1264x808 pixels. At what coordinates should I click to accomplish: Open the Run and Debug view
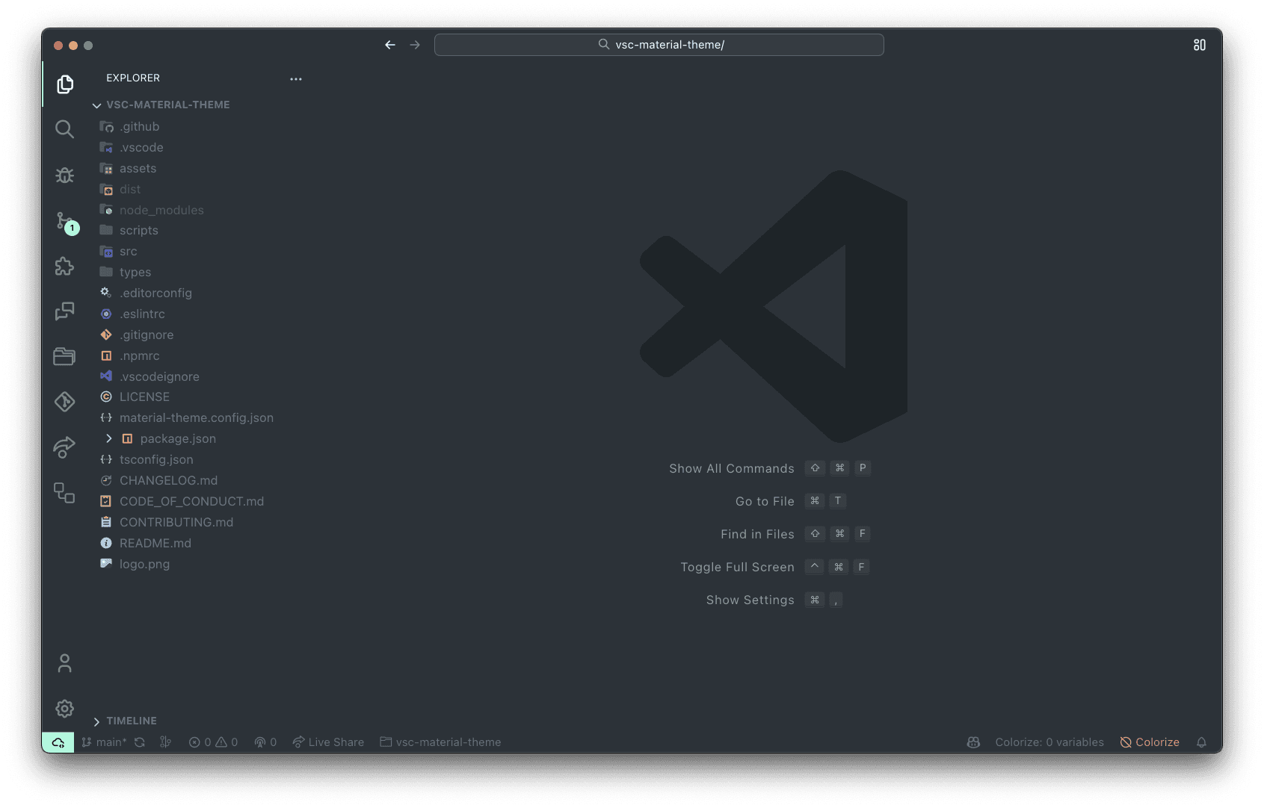(65, 175)
